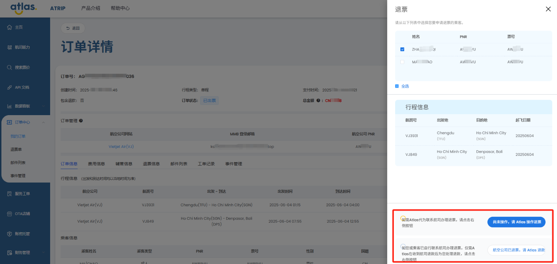The image size is (557, 264).
Task: Click the API docs link icon
Action: coord(9,88)
